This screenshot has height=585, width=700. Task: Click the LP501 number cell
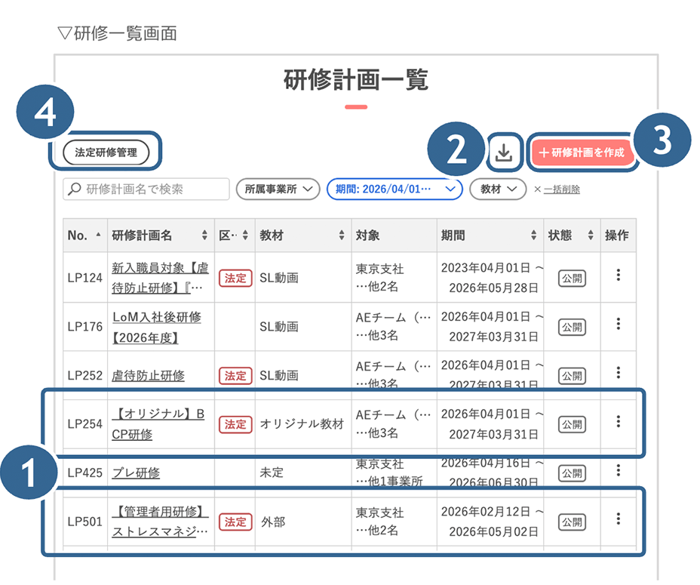pyautogui.click(x=84, y=522)
